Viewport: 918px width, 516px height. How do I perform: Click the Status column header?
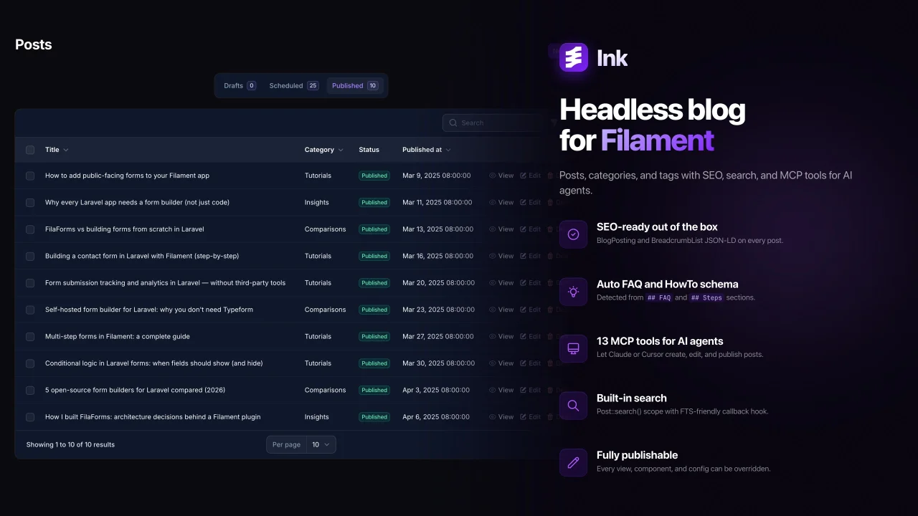click(369, 150)
